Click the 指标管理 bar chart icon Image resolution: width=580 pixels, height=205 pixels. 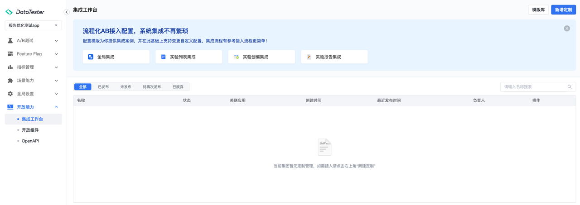pyautogui.click(x=10, y=67)
